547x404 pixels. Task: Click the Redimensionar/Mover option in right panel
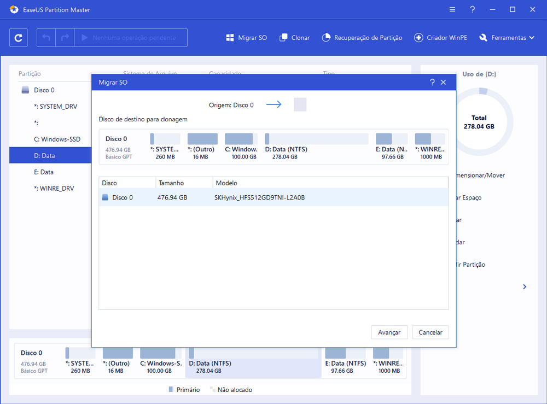(481, 175)
